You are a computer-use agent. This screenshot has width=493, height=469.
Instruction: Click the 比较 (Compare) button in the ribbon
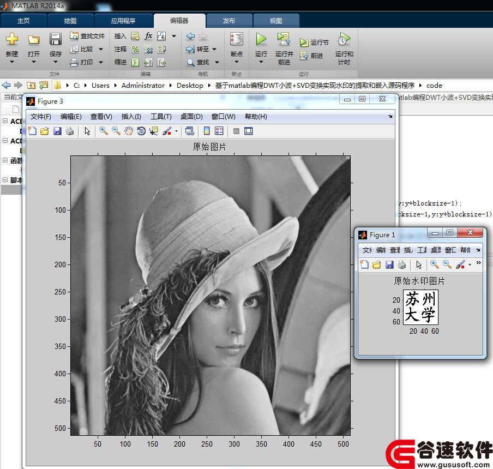point(81,49)
